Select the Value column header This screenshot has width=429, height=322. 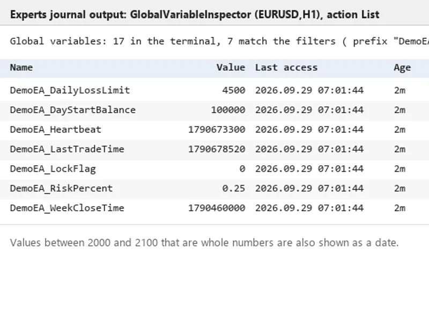pyautogui.click(x=231, y=68)
